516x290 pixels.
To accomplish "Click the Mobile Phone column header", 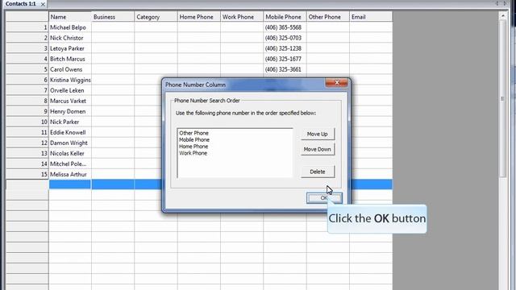I will click(x=285, y=17).
